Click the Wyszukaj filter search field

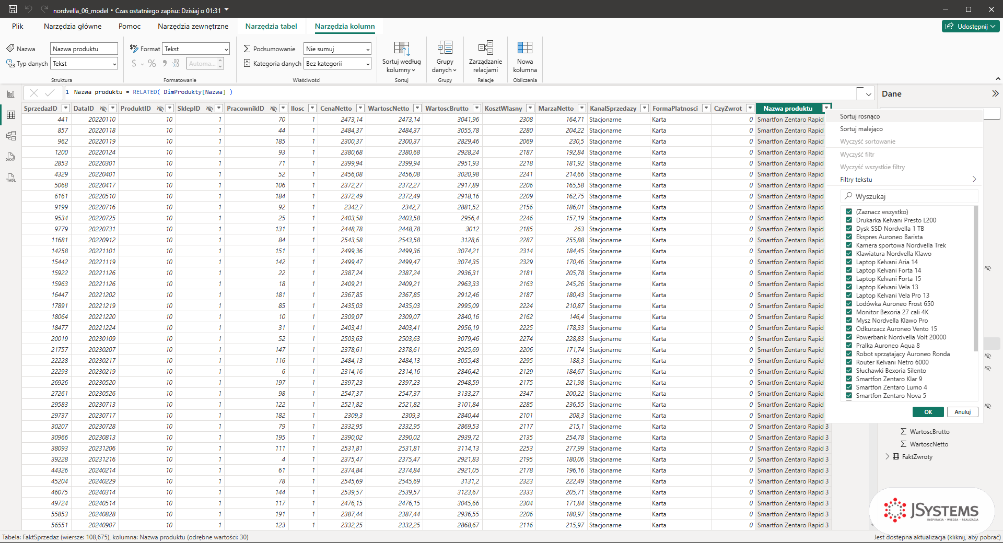909,196
